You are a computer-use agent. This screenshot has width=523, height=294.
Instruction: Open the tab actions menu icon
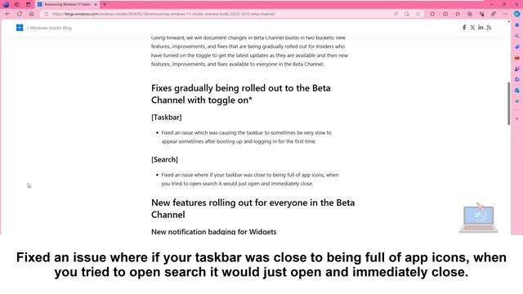[29, 4]
